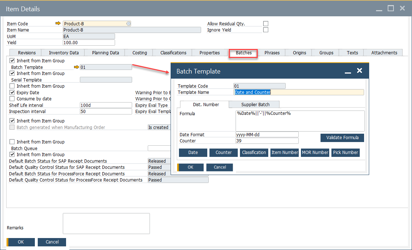The image size is (412, 250).
Task: Open Item Code drill-down orange arrow
Action: (58, 23)
